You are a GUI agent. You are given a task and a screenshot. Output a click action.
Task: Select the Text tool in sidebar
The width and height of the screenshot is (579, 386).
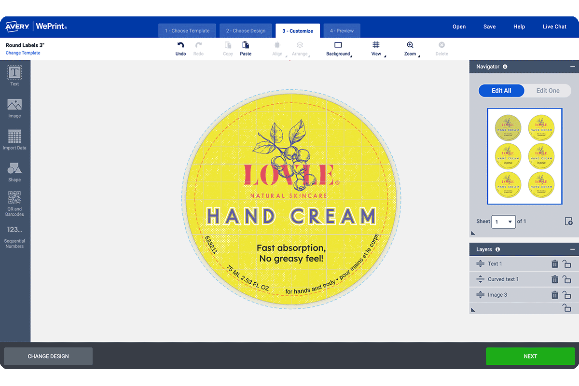pos(14,75)
